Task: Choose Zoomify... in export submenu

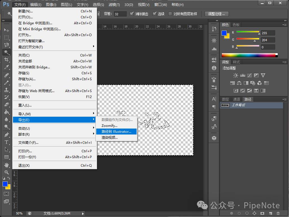Action: tap(116, 126)
